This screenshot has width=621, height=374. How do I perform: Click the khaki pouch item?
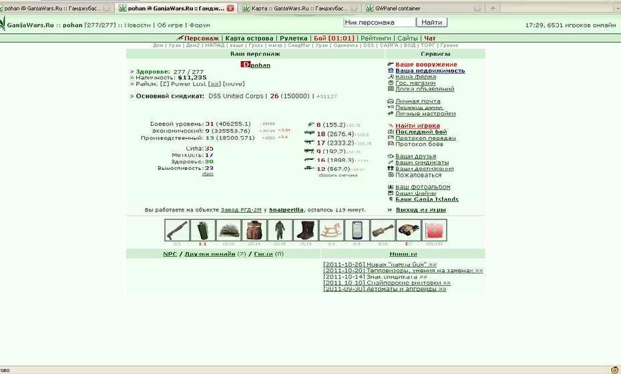click(x=383, y=230)
